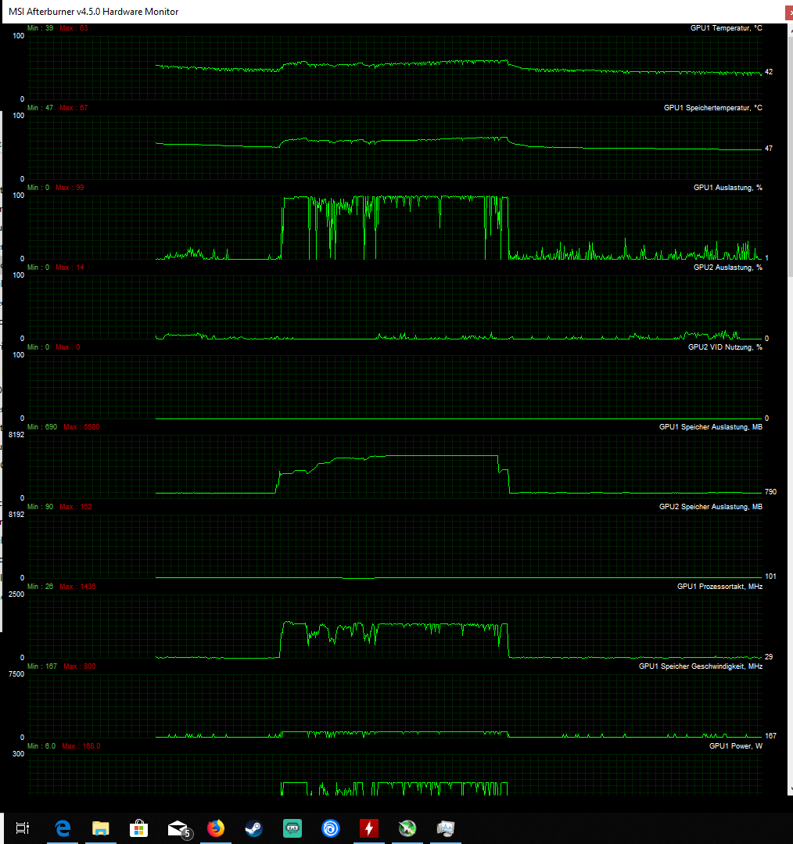793x844 pixels.
Task: Click the GPU1 Speicher Auslastung, MB title
Action: (x=711, y=427)
